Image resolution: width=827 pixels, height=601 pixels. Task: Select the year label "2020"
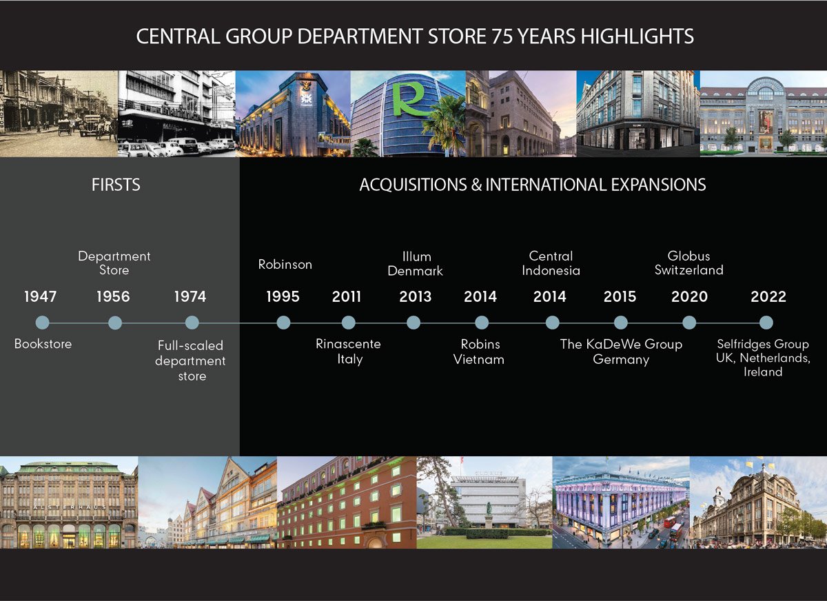689,297
